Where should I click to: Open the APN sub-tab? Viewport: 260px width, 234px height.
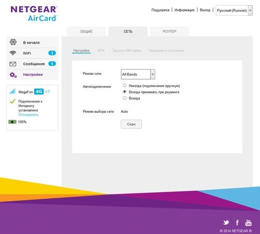101,50
